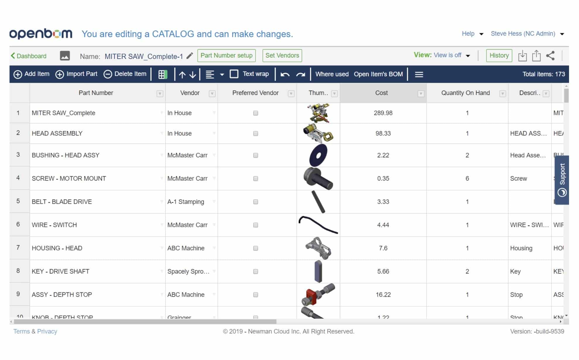Click the Where Used icon button
The image size is (579, 360).
[x=332, y=74]
